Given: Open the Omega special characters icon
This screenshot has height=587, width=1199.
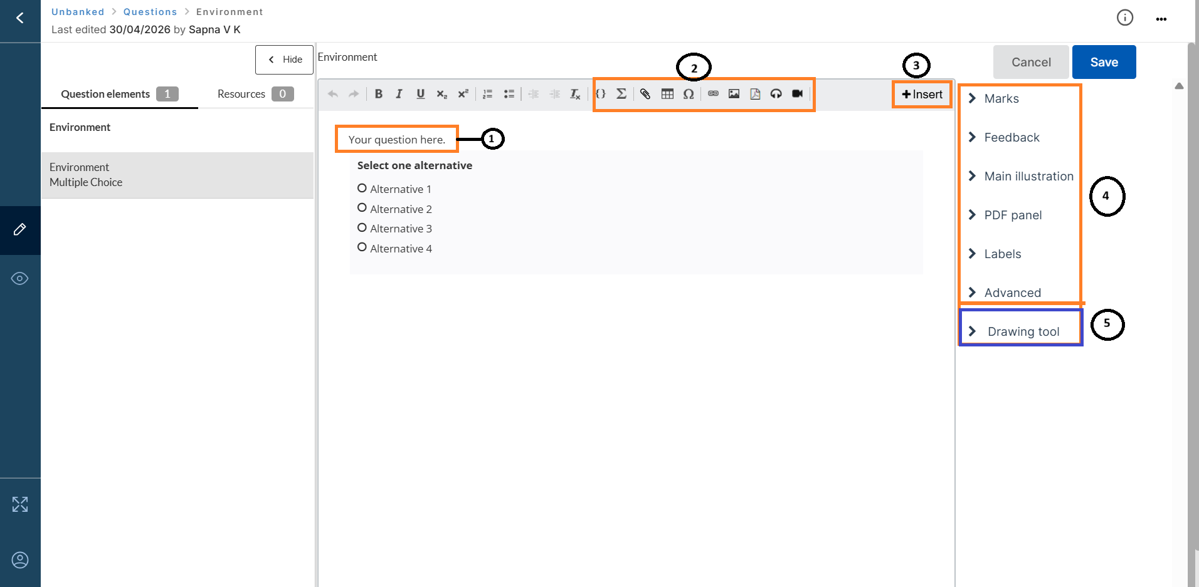Looking at the screenshot, I should [689, 94].
